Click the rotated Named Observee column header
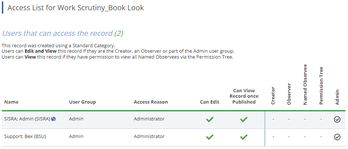 [305, 85]
